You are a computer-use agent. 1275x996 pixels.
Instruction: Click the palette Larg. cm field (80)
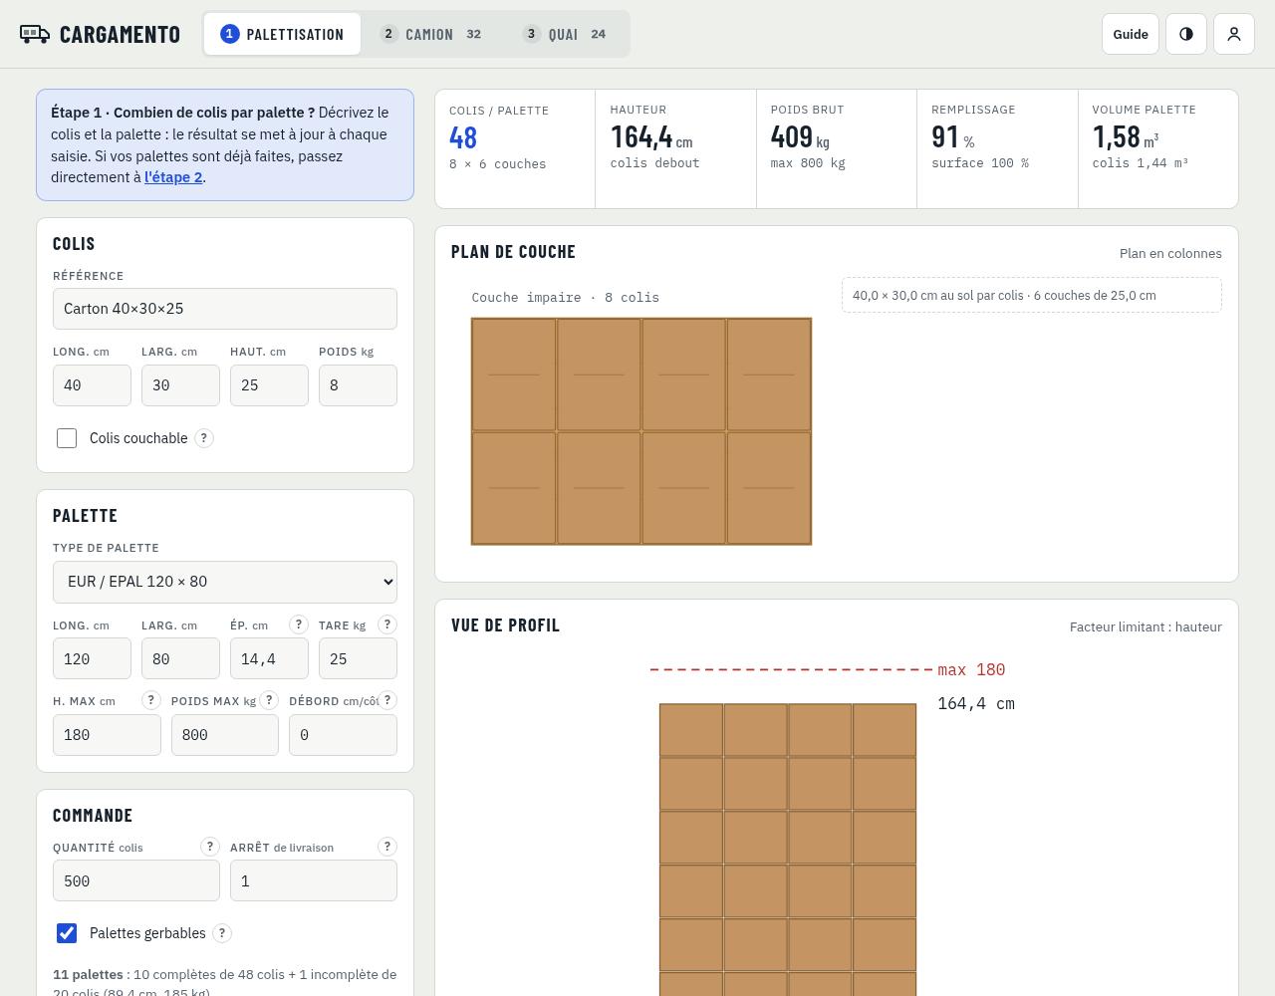[x=180, y=658]
